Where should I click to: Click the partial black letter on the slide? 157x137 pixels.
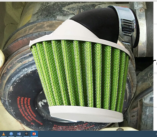point(156,63)
